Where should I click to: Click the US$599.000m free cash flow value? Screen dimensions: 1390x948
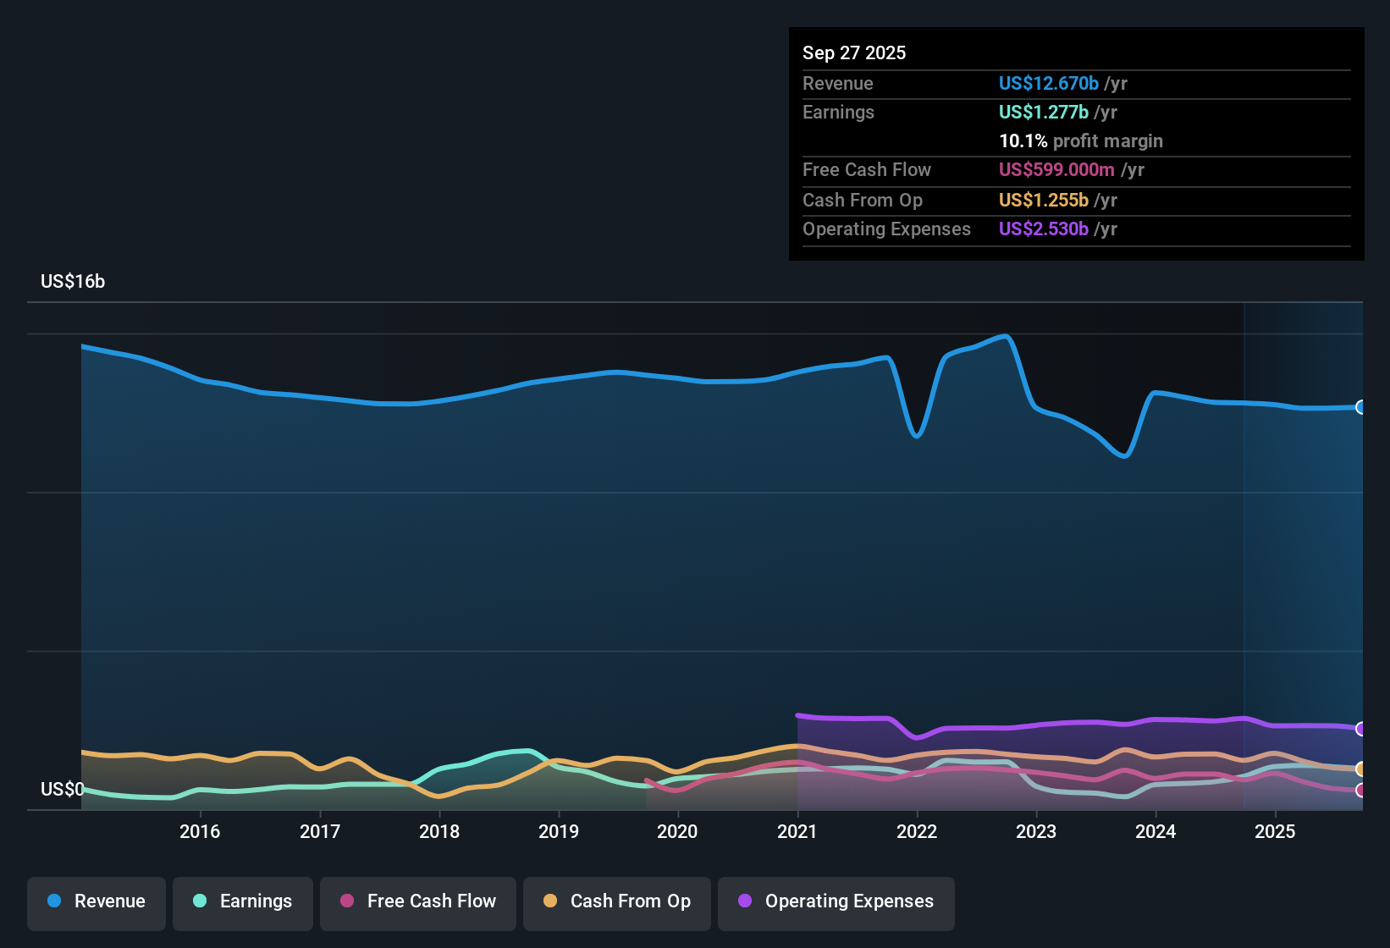[1056, 170]
